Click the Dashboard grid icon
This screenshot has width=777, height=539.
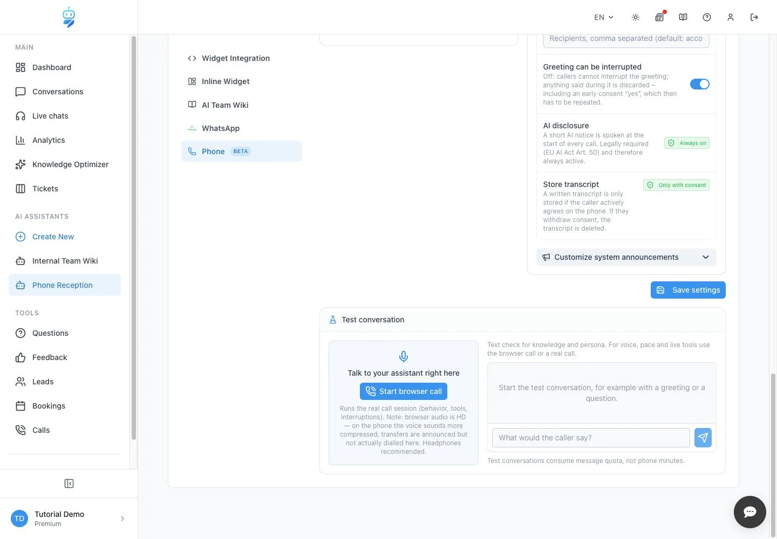[x=21, y=67]
